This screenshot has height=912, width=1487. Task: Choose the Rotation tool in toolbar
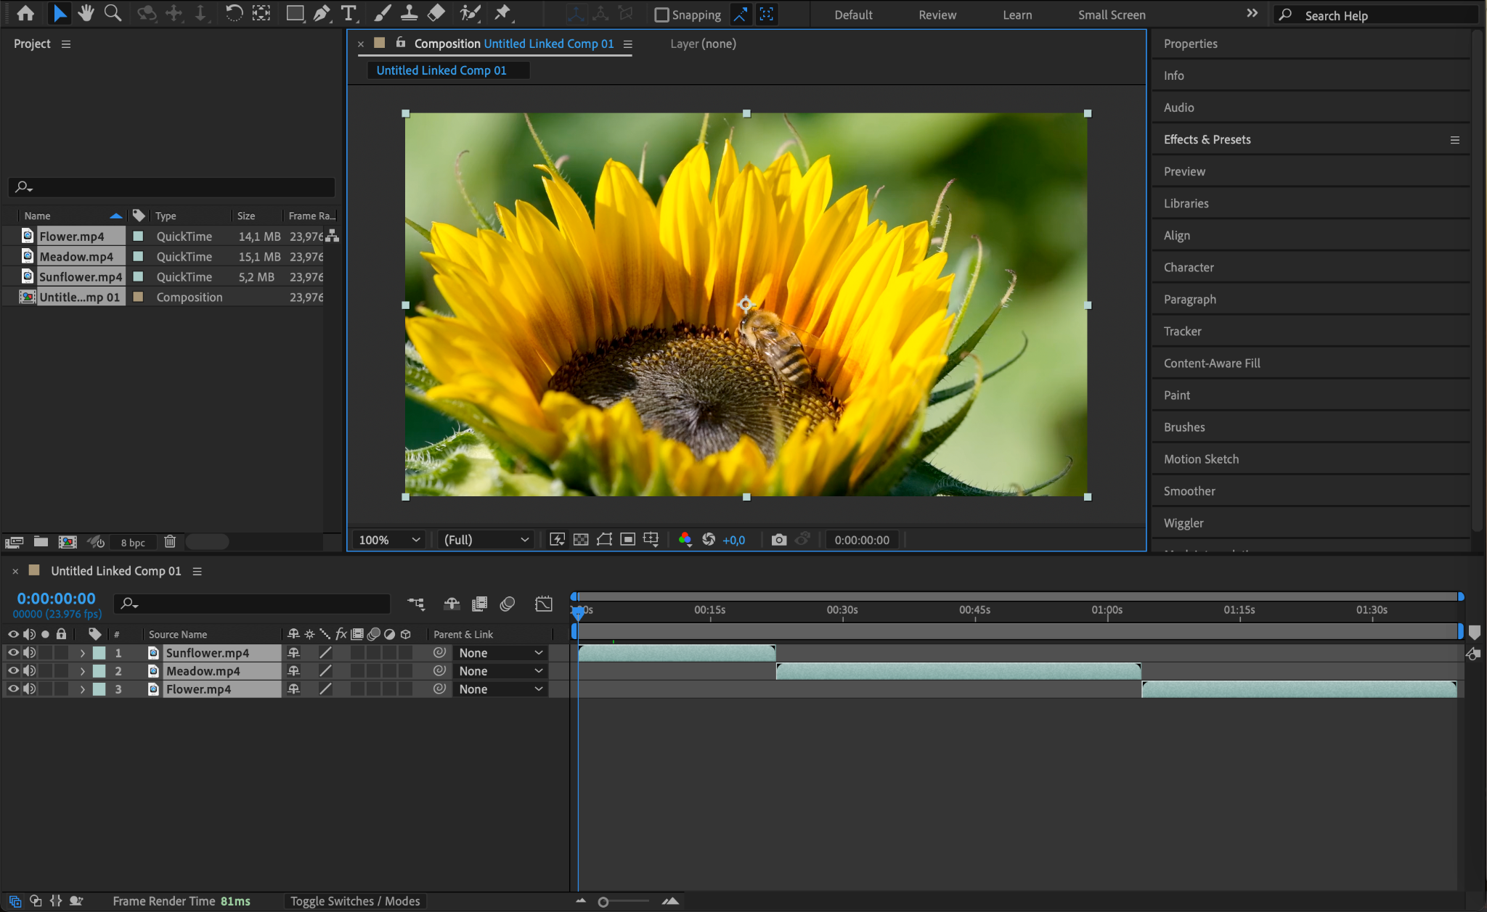coord(234,13)
